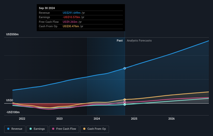Viewport: 213px width, 136px height.
Task: Click the Sep 30 2024 tooltip date
Action: pyautogui.click(x=47, y=8)
